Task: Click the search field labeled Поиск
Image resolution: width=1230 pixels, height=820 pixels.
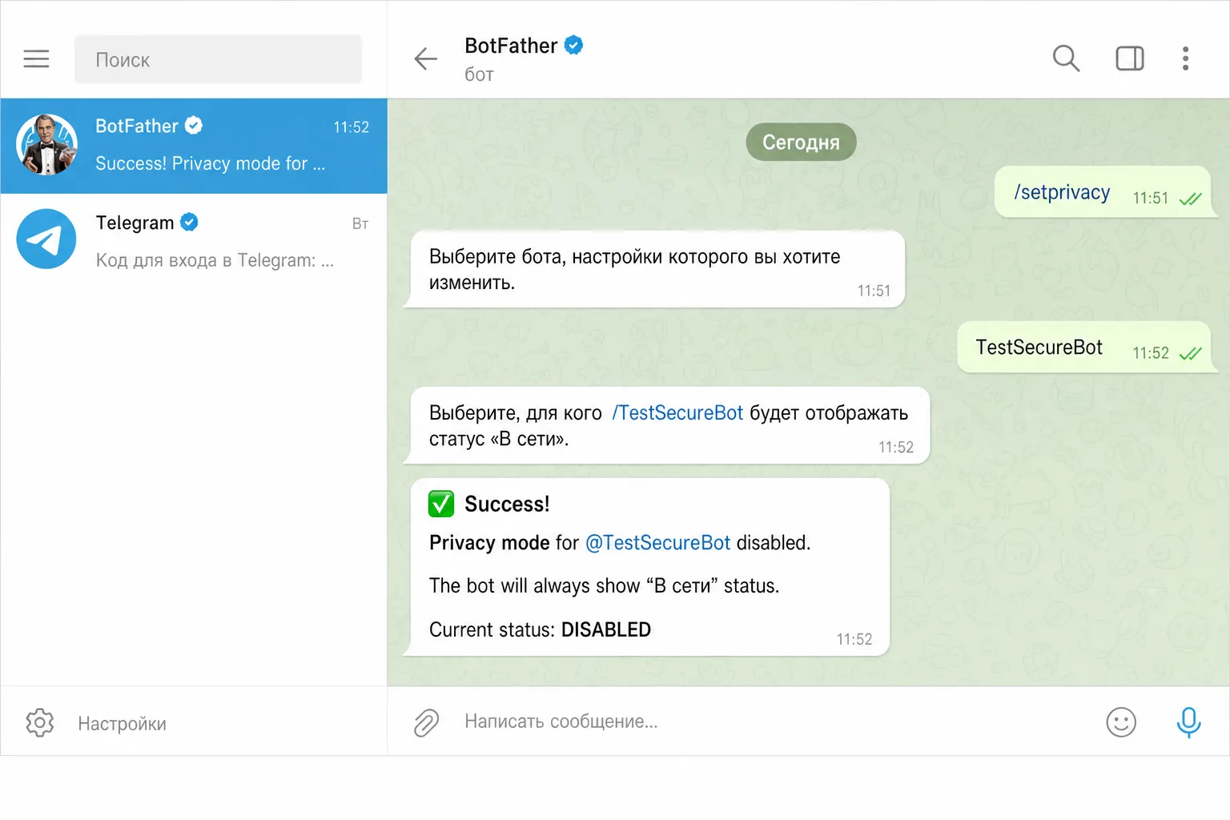Action: 218,59
